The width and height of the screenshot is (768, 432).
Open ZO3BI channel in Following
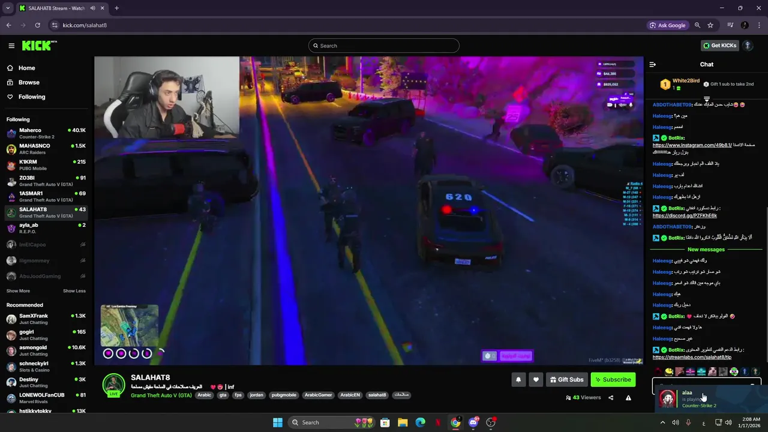click(46, 181)
